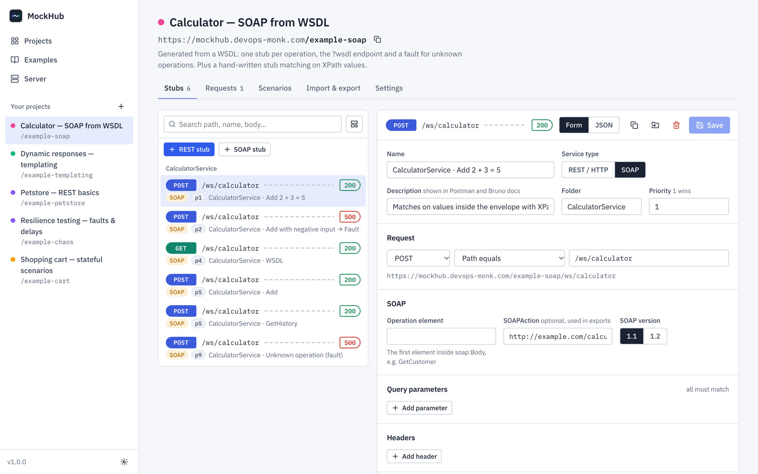The width and height of the screenshot is (758, 474).
Task: Select the Unknown operation (fault) stub
Action: 263,348
